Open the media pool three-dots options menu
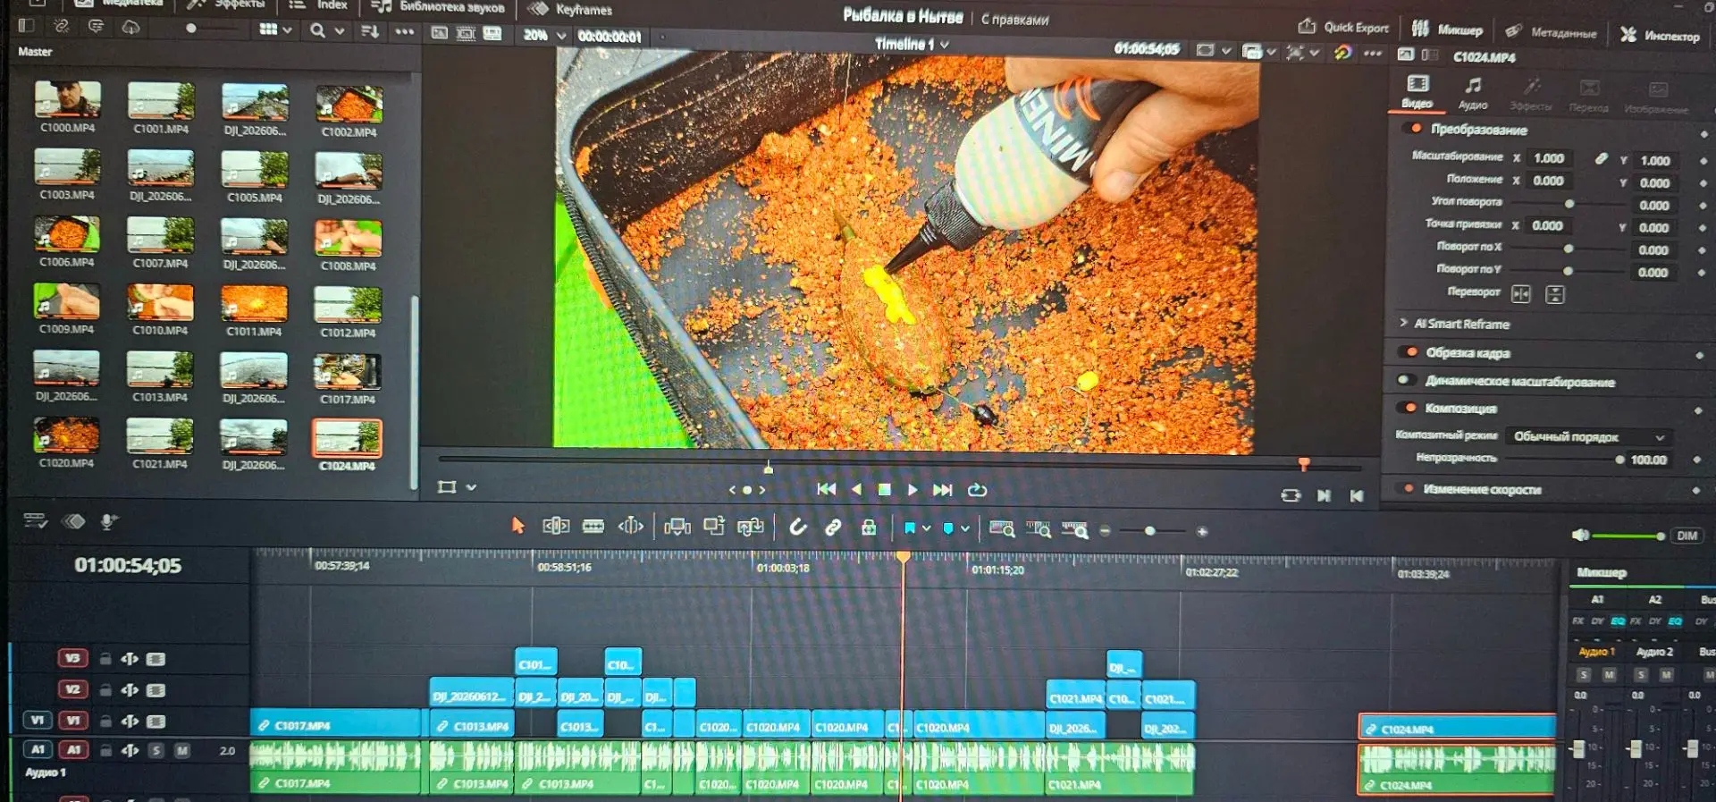The height and width of the screenshot is (802, 1716). (x=405, y=31)
